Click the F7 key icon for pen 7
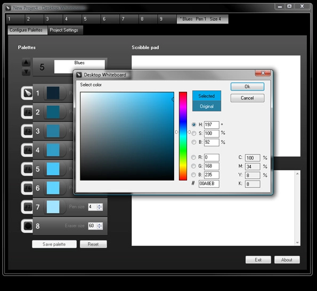The width and height of the screenshot is (317, 291). (x=28, y=207)
